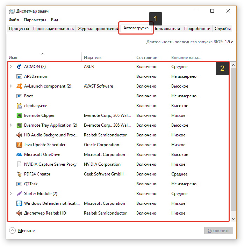Click the AvLaunch component Avast icon
The image size is (244, 247).
click(19, 86)
